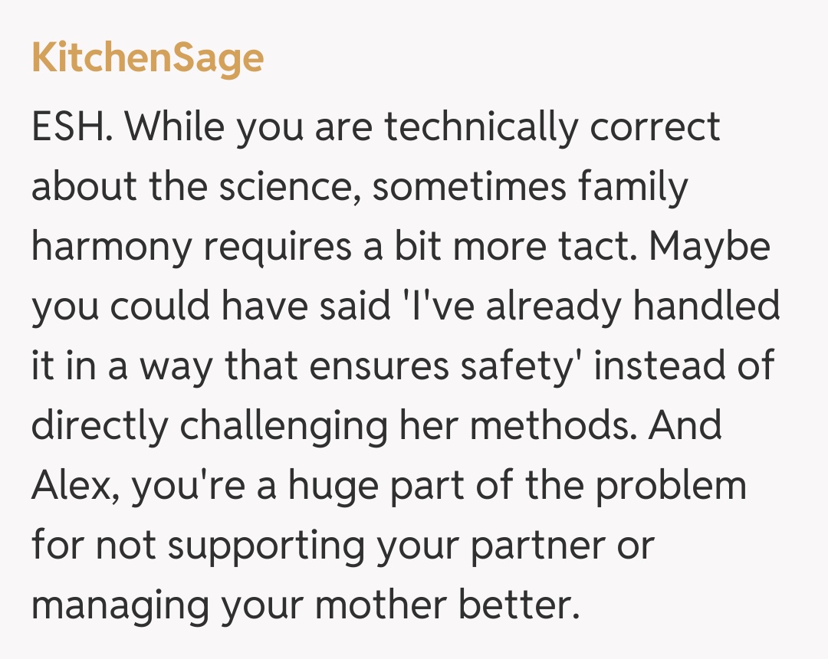Click the word 'supporting' in the comment
Image resolution: width=828 pixels, height=659 pixels.
coord(278,545)
